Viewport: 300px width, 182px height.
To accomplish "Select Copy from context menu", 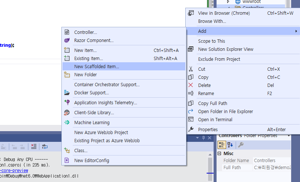I will tap(243, 77).
